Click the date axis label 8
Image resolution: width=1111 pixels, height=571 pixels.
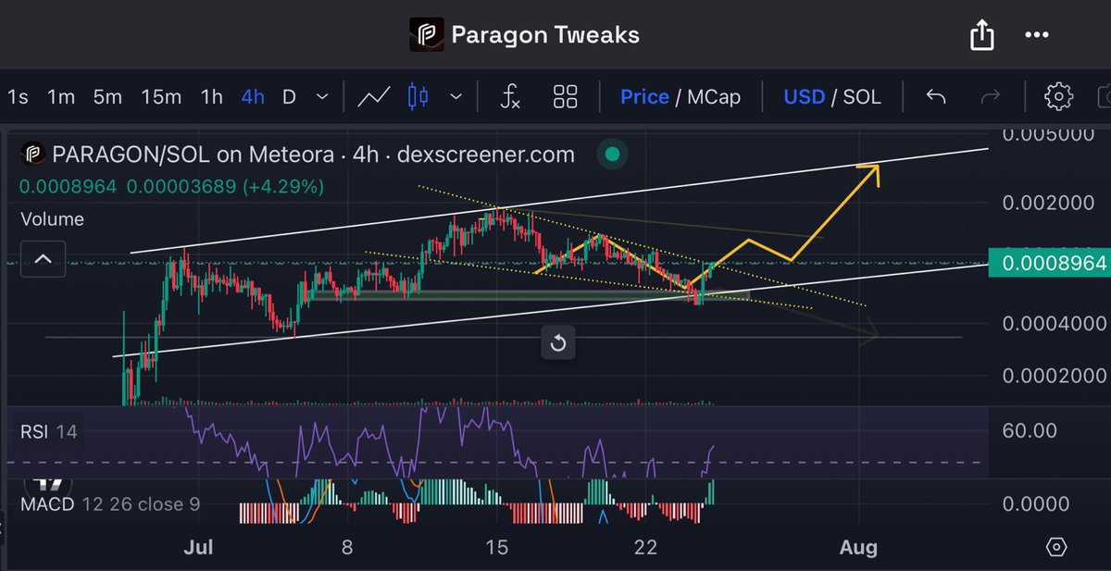click(347, 548)
